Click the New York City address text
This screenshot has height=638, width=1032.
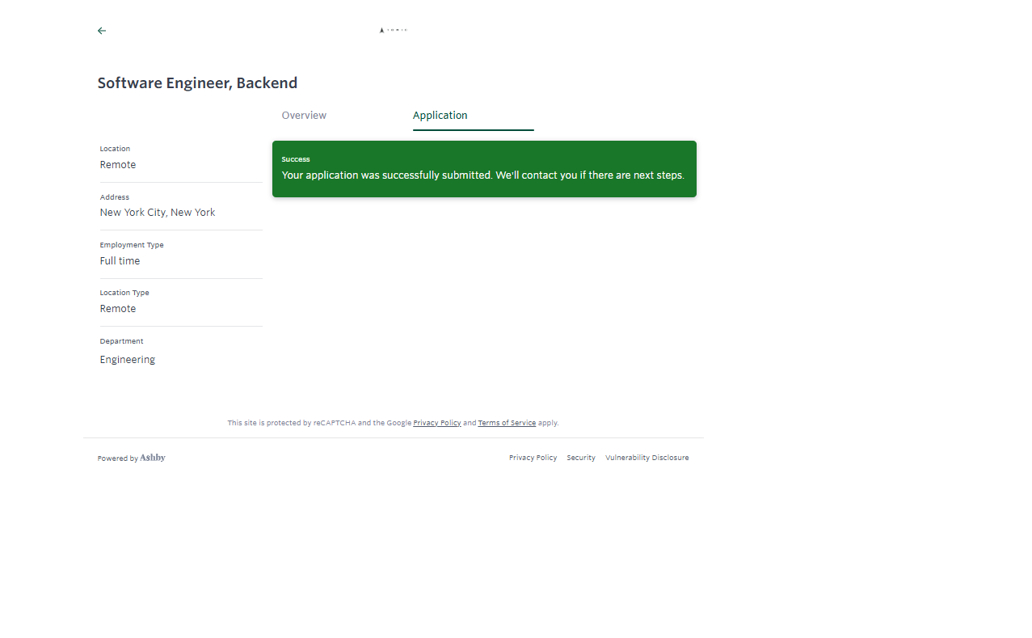[x=158, y=213]
